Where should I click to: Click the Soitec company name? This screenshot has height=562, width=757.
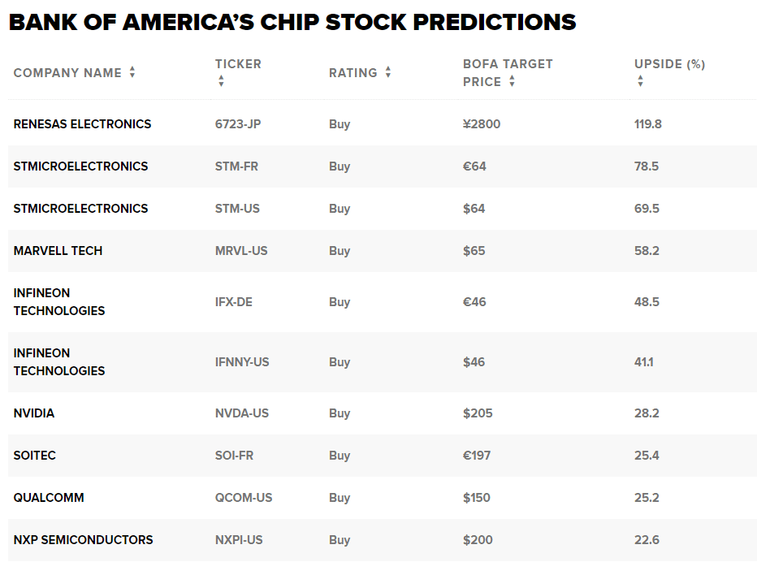tap(35, 456)
